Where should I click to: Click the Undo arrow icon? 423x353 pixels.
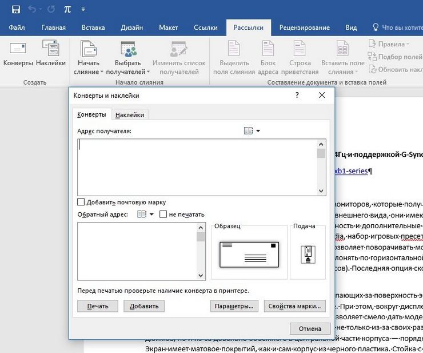tap(32, 10)
